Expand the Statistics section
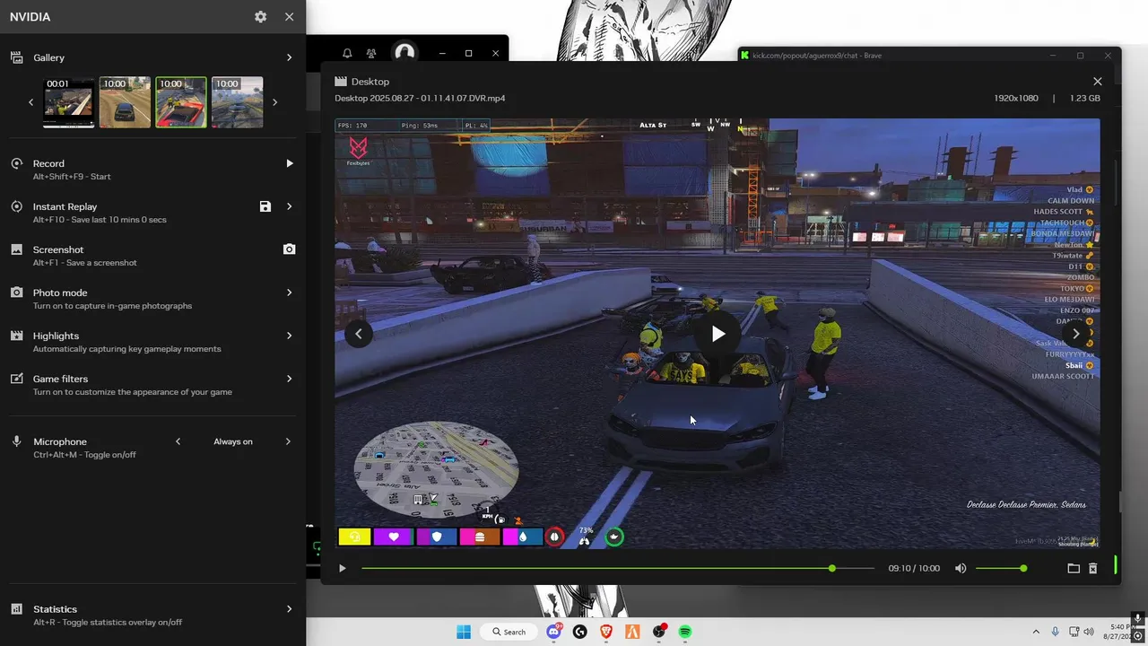Image resolution: width=1148 pixels, height=646 pixels. [x=289, y=609]
